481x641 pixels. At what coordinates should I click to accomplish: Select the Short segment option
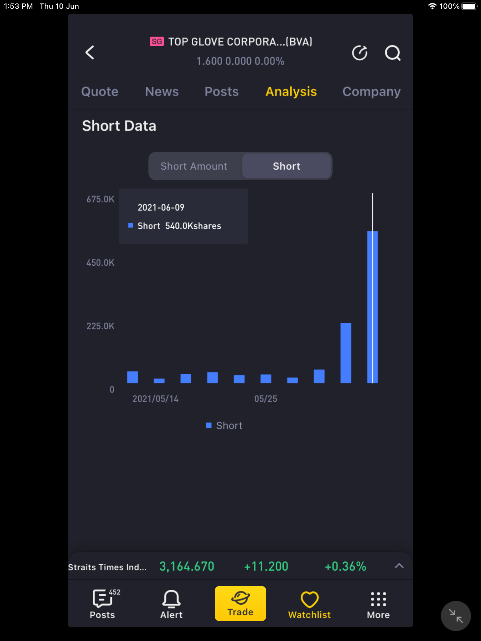pyautogui.click(x=286, y=166)
